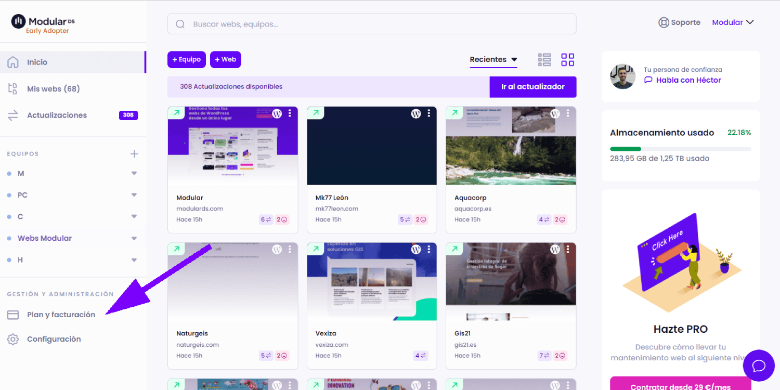Viewport: 780px width, 390px height.
Task: Open Plan y facturación
Action: 61,315
